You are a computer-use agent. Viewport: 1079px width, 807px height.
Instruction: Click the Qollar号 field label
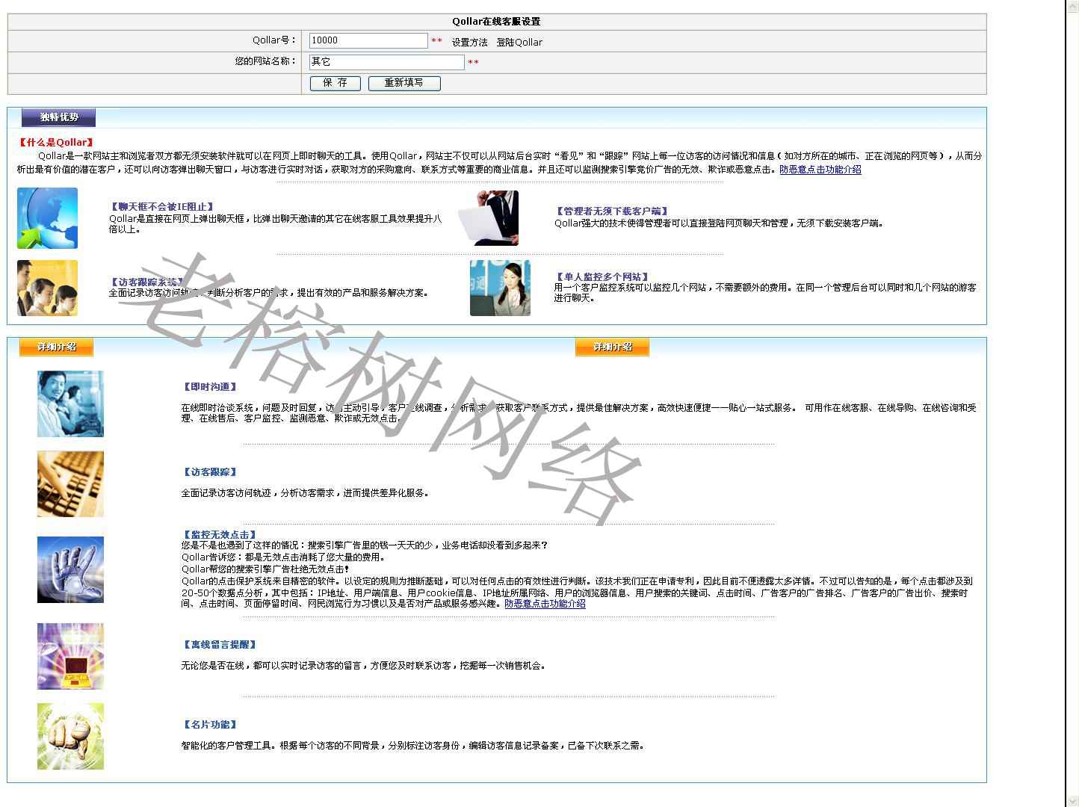click(x=274, y=40)
